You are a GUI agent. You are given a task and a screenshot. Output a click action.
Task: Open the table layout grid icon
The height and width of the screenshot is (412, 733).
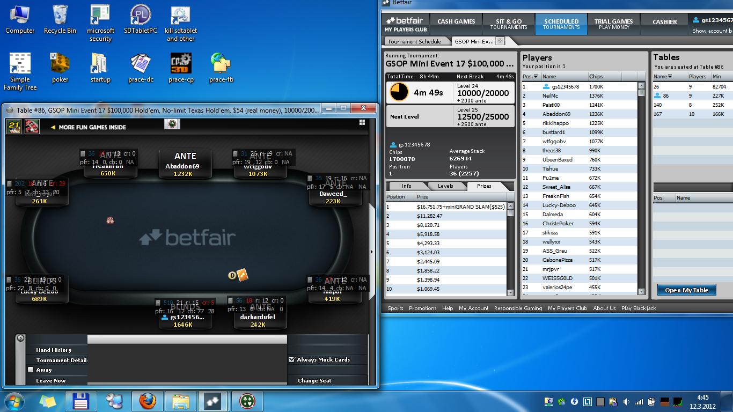(x=363, y=122)
